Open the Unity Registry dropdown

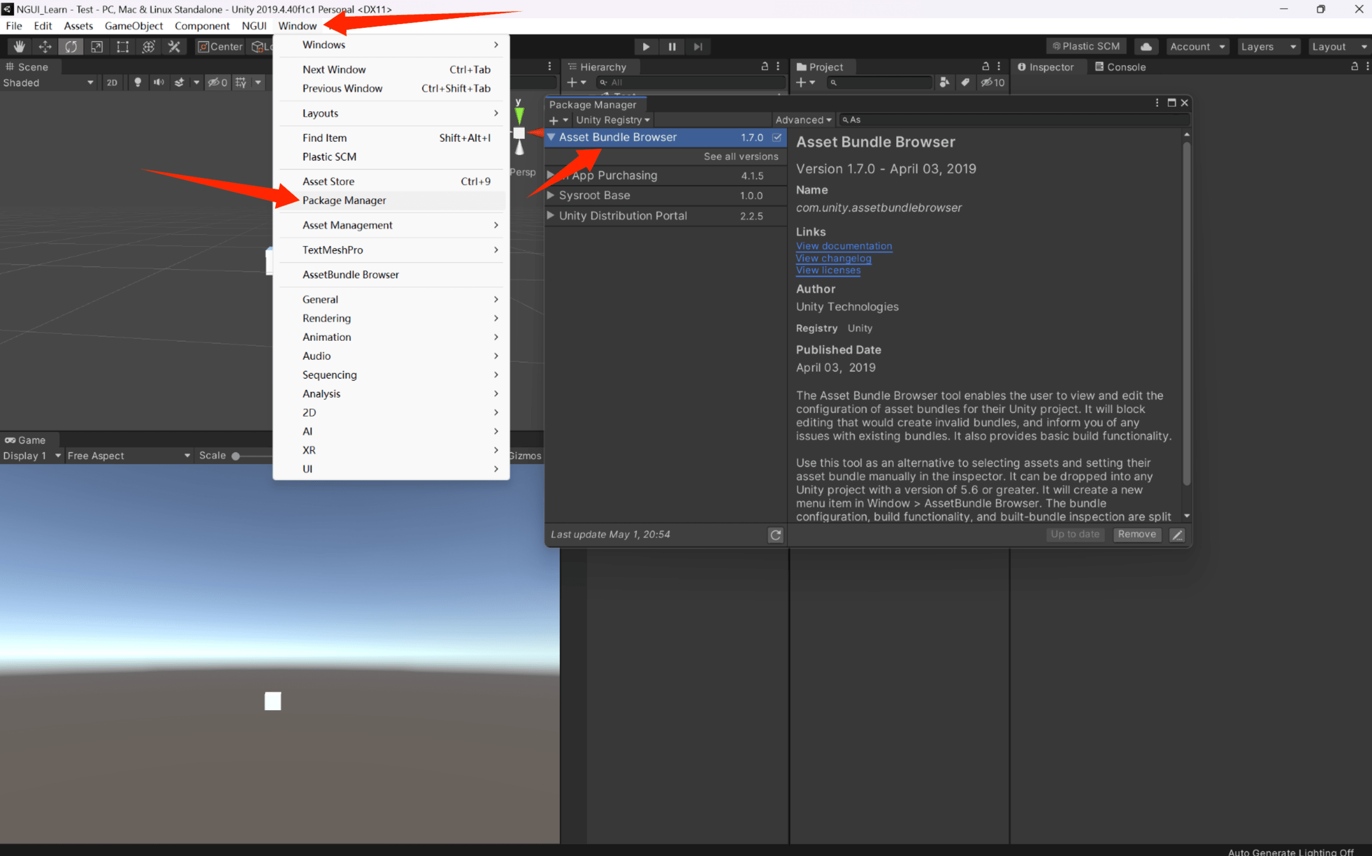613,120
